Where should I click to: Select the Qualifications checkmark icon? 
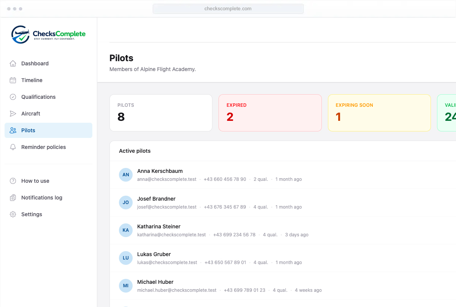pyautogui.click(x=13, y=97)
